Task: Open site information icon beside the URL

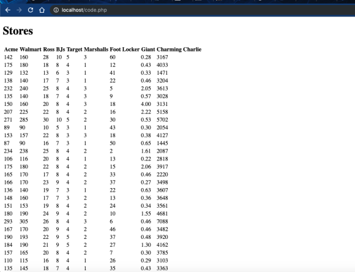Action: (56, 10)
